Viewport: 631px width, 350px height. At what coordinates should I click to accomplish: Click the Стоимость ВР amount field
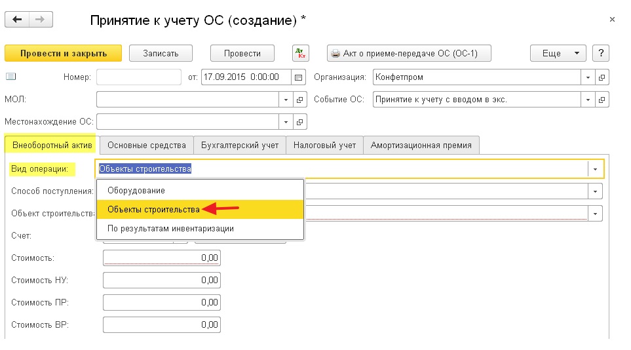(162, 324)
